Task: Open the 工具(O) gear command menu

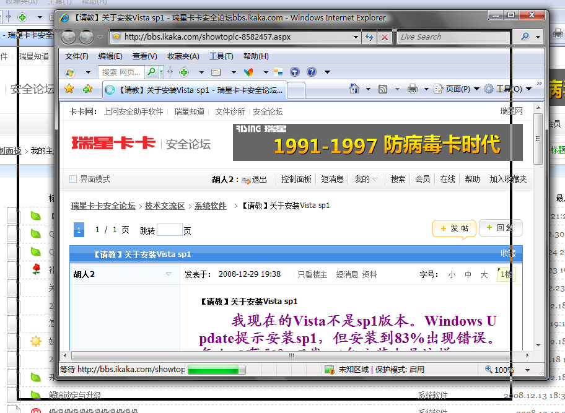Action: coord(508,89)
